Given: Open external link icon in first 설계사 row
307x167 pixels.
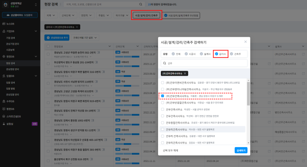Looking at the screenshot, I should coord(303,54).
